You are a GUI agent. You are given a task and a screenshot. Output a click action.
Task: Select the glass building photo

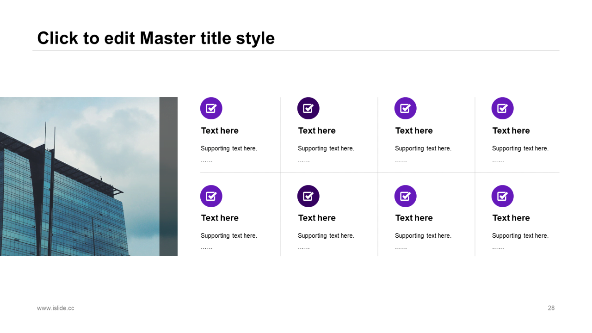coord(80,177)
